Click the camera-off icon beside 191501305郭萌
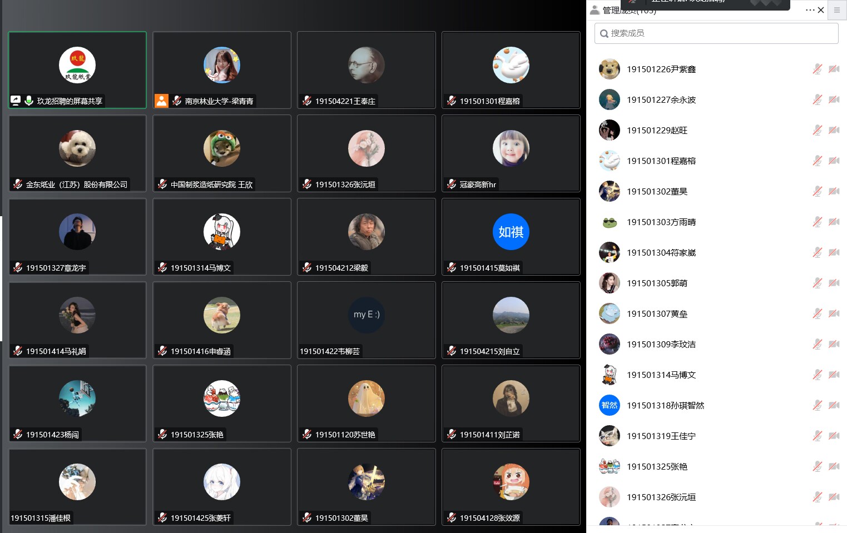The image size is (847, 533). pyautogui.click(x=834, y=283)
